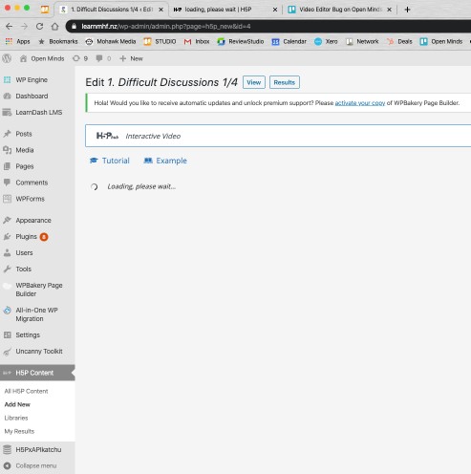The width and height of the screenshot is (471, 474).
Task: Open the WordPress logo menu in the admin bar
Action: pyautogui.click(x=7, y=58)
